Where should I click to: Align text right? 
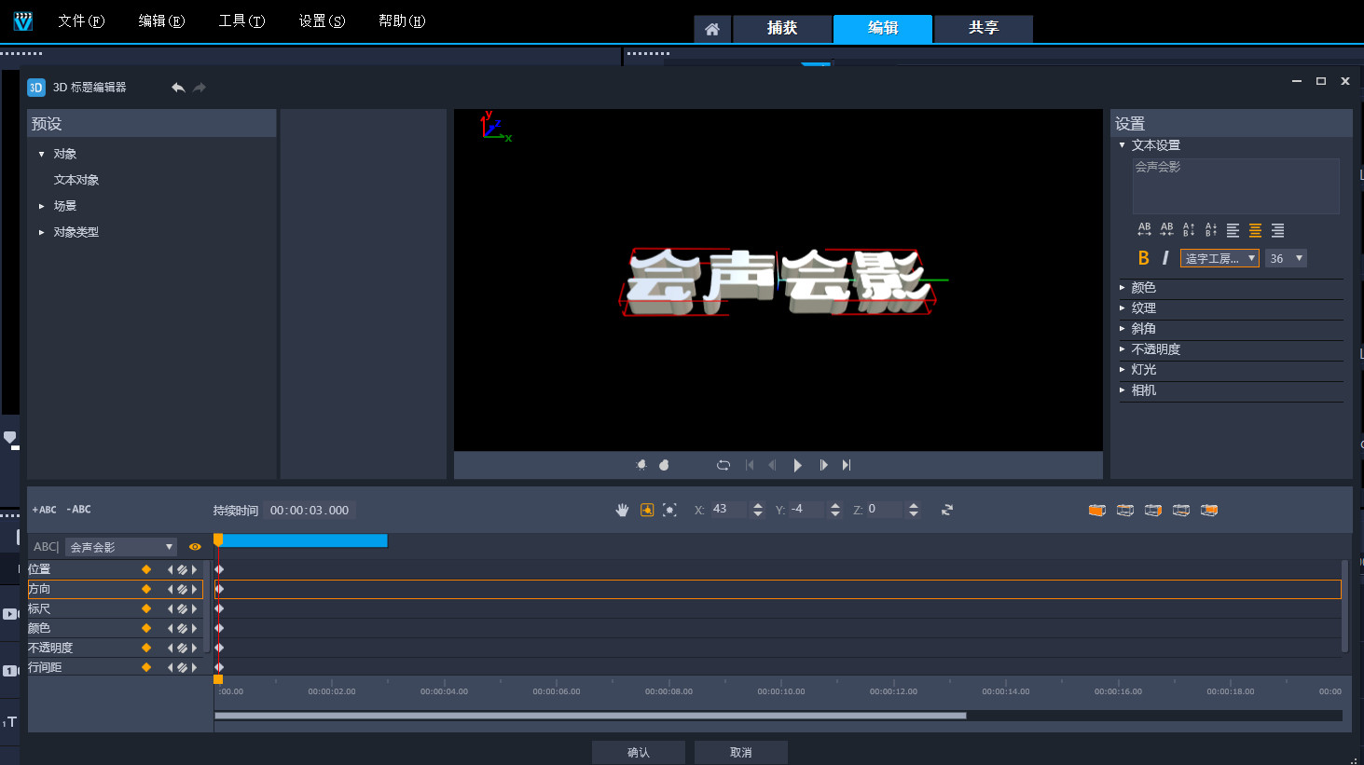point(1277,230)
